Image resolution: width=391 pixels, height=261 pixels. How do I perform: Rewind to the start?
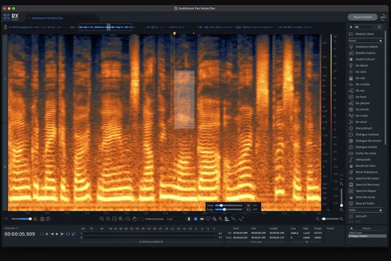click(52, 234)
